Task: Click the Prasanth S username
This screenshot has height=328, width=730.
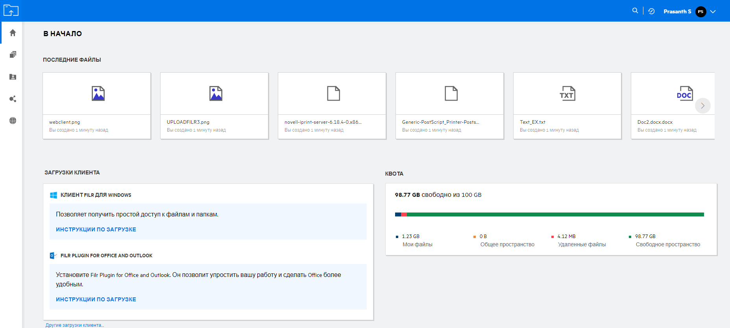Action: [677, 11]
